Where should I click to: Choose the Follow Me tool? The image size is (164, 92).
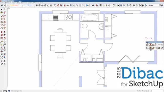coord(5,35)
